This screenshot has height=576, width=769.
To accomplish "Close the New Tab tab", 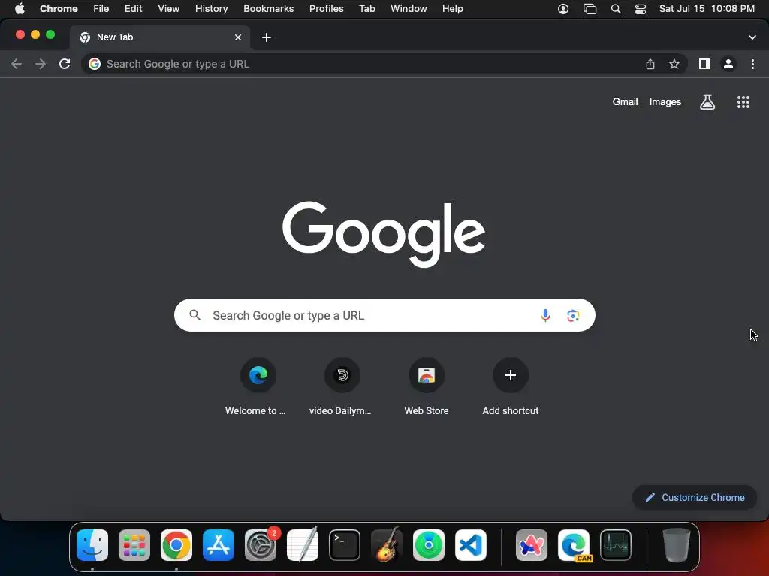I will point(238,37).
